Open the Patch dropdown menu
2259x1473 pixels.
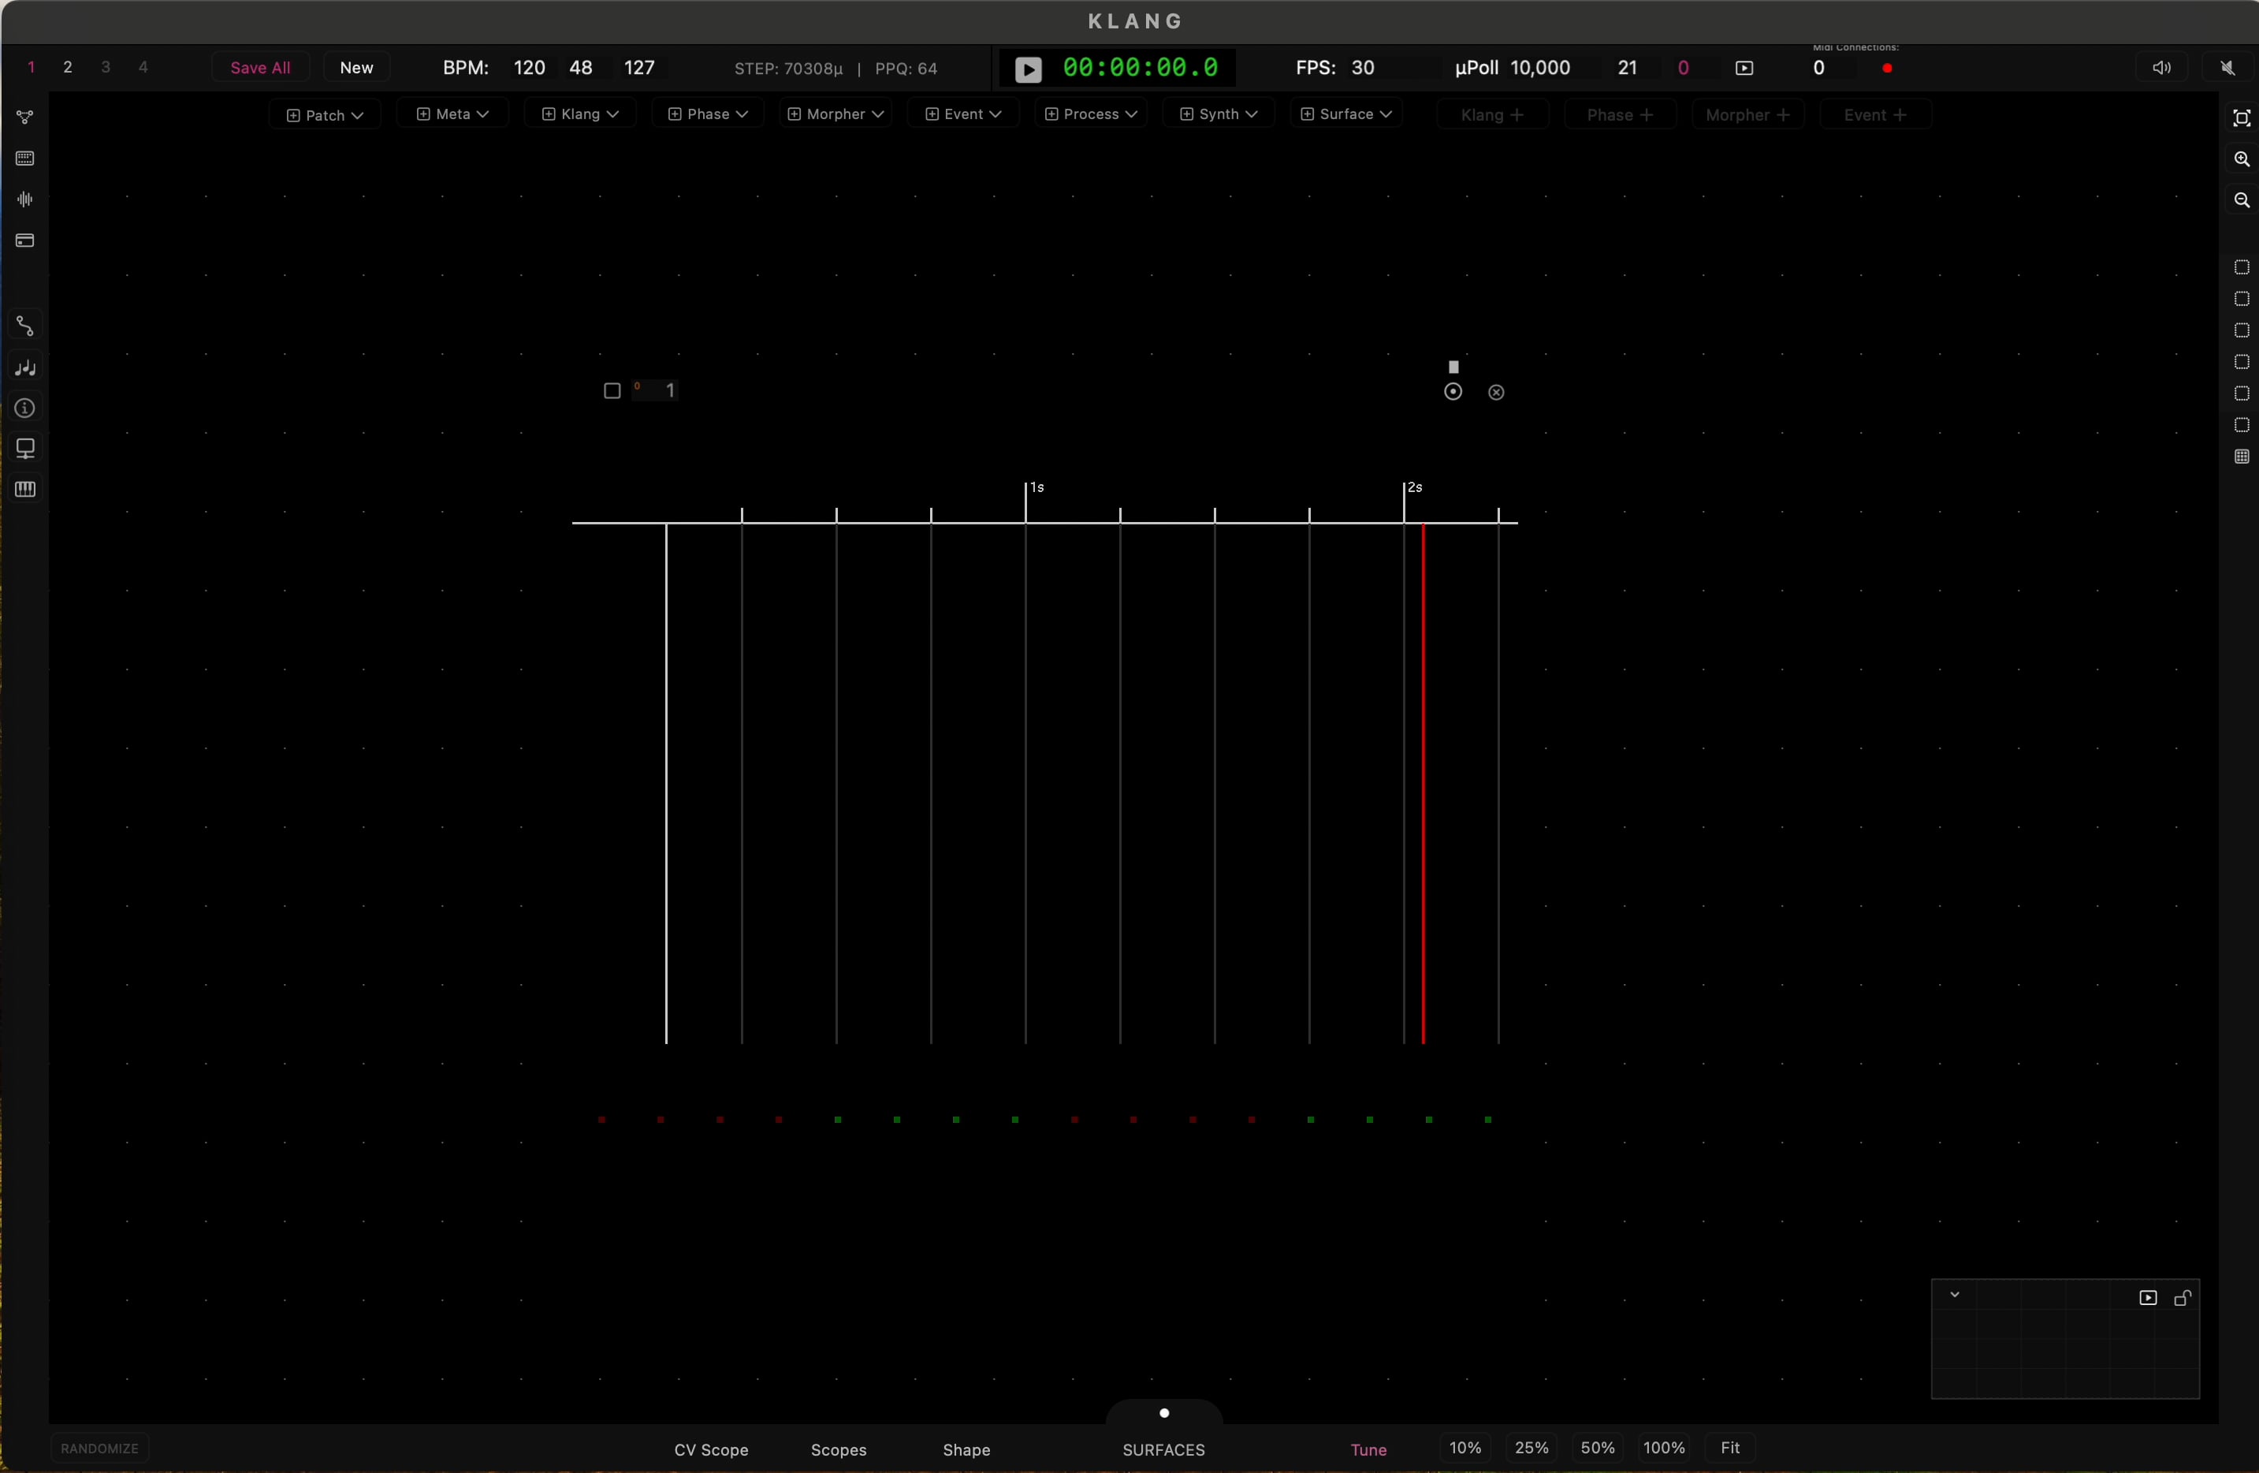pyautogui.click(x=325, y=115)
